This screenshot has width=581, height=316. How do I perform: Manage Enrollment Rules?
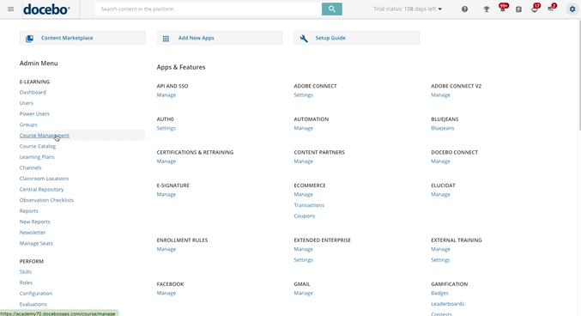tap(166, 249)
